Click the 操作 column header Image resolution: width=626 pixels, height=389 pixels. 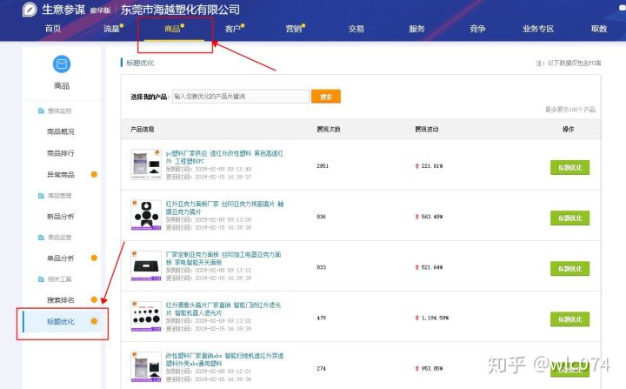[568, 129]
